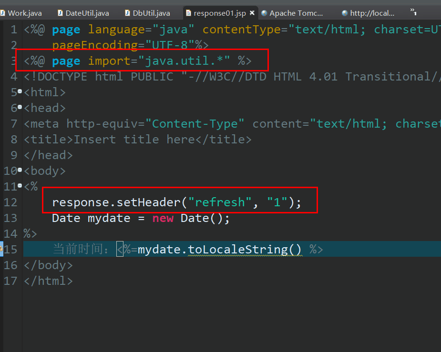Click the language="java" attribute on line 1
This screenshot has height=352, width=441.
[x=141, y=30]
